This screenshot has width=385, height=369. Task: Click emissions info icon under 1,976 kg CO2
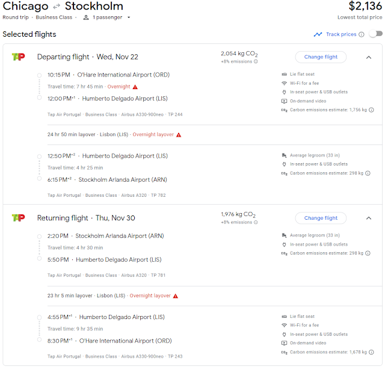[256, 222]
